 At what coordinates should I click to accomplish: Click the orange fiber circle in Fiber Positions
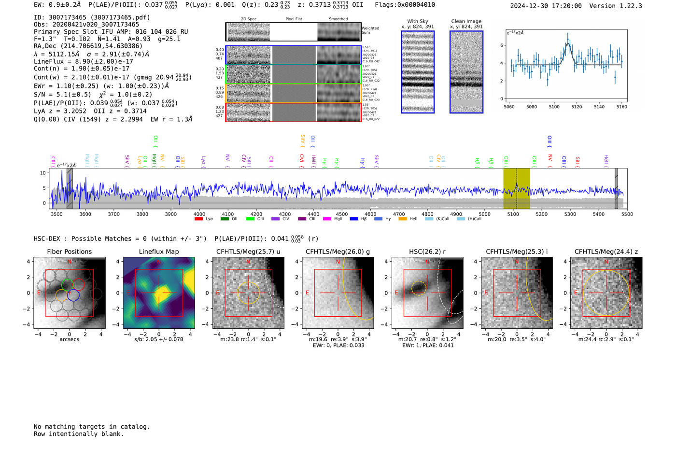click(x=62, y=295)
